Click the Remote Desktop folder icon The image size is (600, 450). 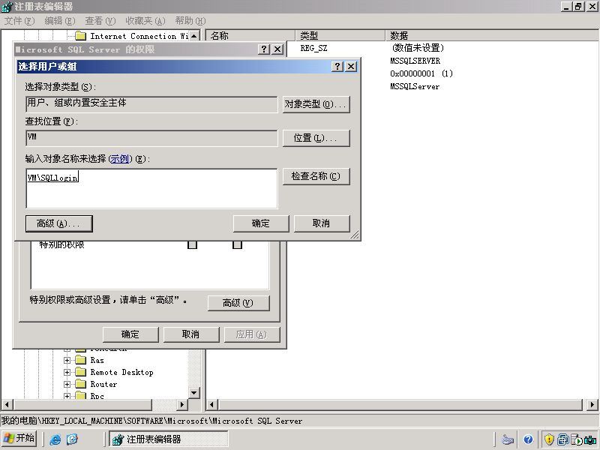coord(80,372)
